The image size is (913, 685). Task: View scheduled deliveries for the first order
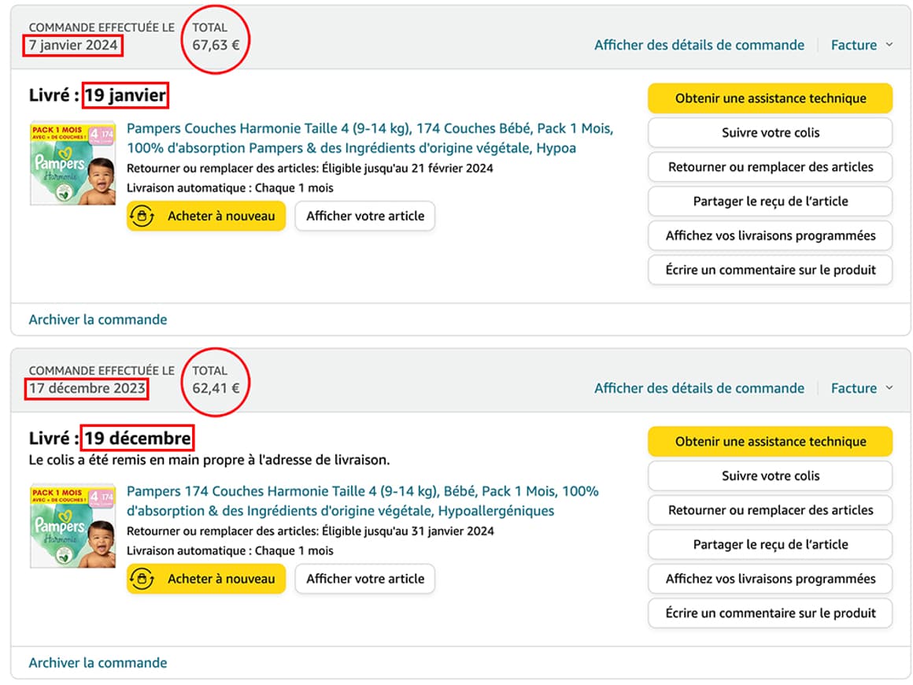770,235
